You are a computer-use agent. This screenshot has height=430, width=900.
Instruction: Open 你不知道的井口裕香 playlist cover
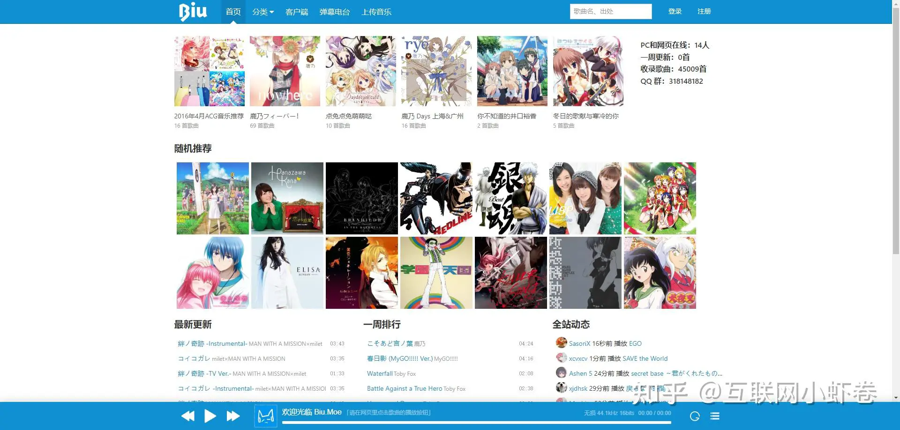click(512, 71)
